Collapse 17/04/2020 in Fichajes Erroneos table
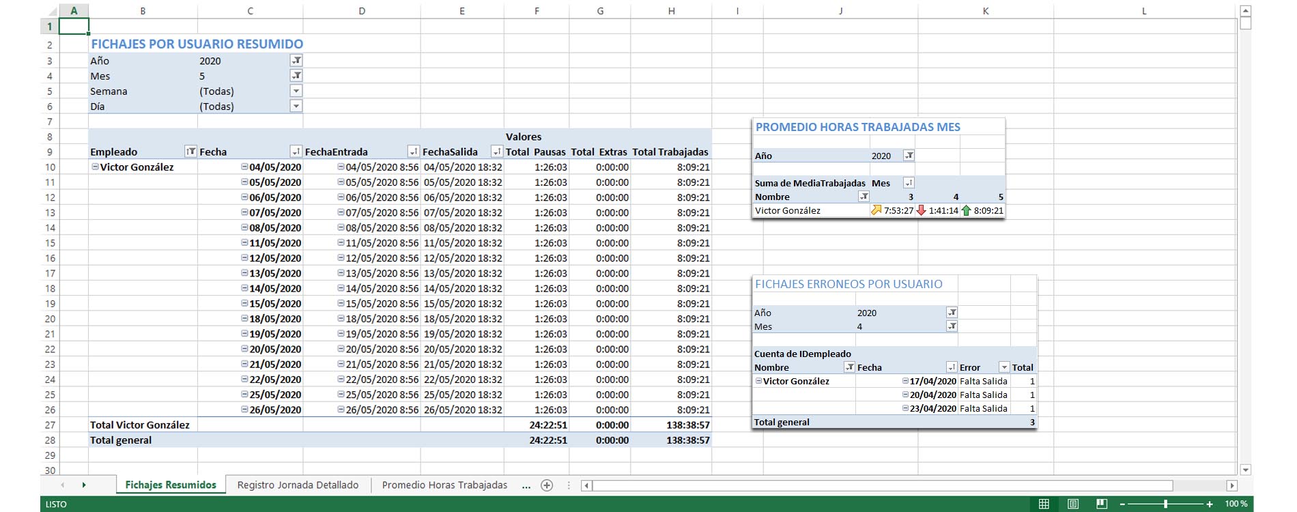 pos(905,381)
